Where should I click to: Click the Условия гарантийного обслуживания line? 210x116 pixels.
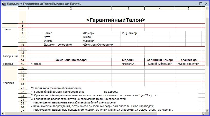[x=56, y=88]
